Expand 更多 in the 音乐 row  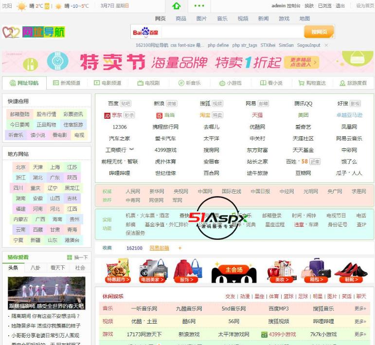360,309
